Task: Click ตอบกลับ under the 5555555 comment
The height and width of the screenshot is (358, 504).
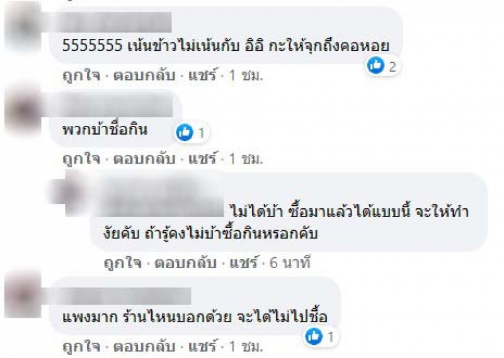Action: (x=144, y=76)
